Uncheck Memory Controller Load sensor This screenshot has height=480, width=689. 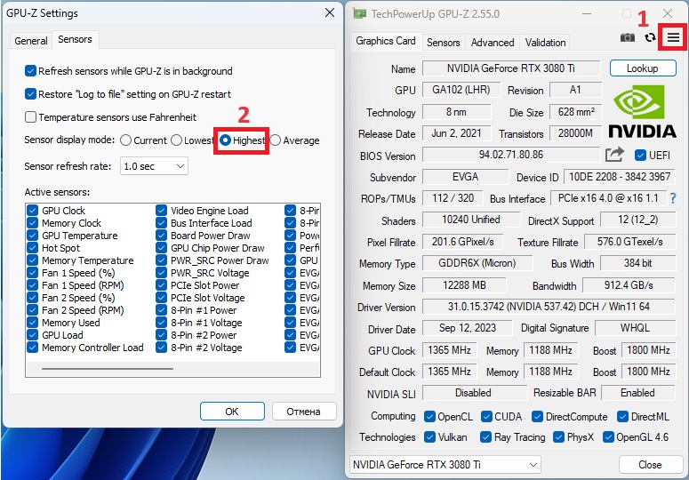point(32,347)
